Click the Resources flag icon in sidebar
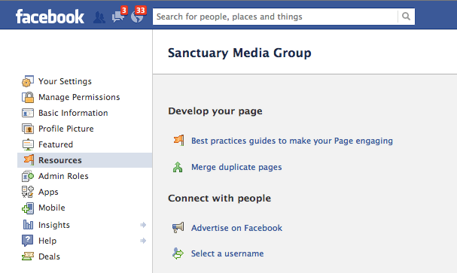This screenshot has width=457, height=273. [x=29, y=160]
